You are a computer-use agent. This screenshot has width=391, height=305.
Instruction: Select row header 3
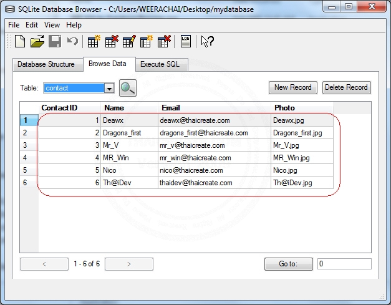[29, 145]
